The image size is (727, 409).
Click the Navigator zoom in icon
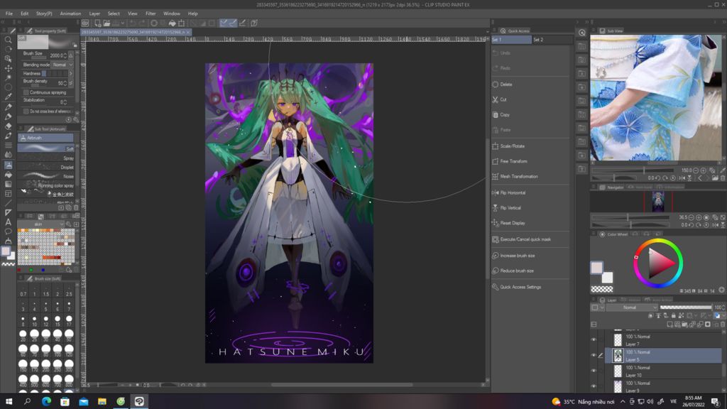[699, 217]
